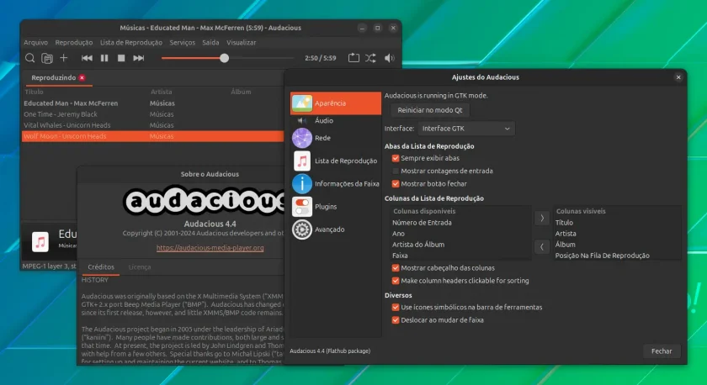
Task: Open the Serviços menu
Action: [x=182, y=42]
